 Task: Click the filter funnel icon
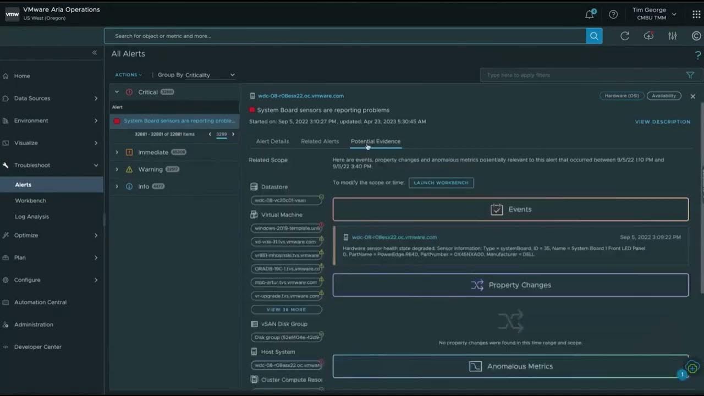coord(690,75)
